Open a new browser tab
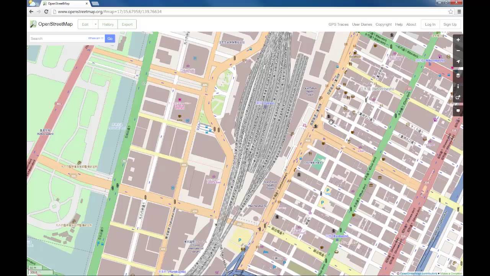 click(x=95, y=3)
